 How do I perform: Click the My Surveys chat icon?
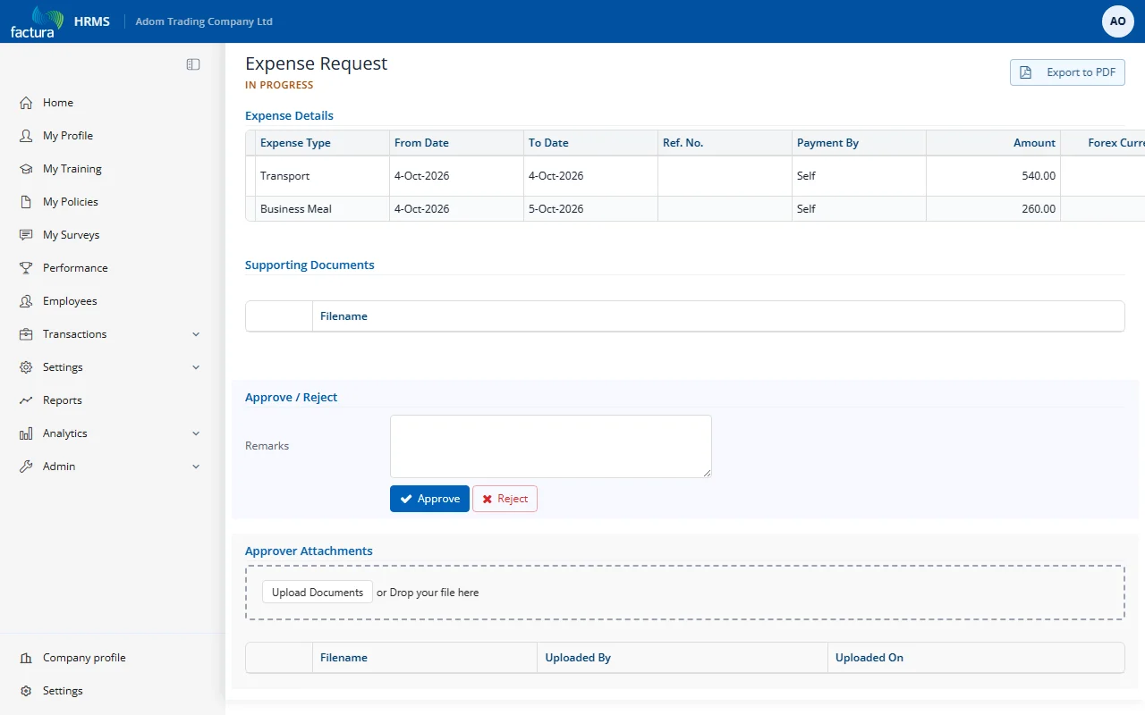point(26,235)
